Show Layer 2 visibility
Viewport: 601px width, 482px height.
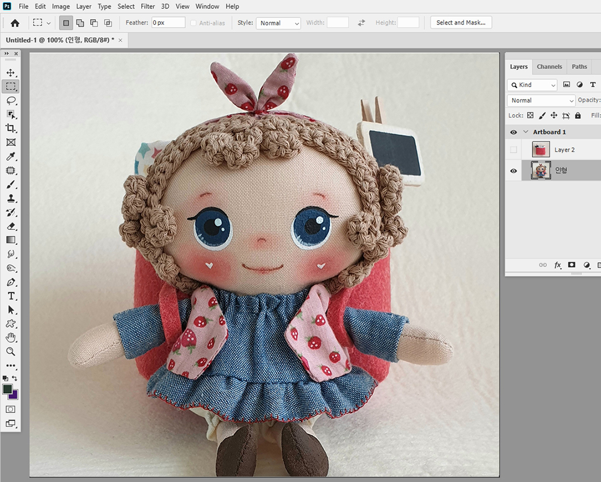(x=514, y=149)
